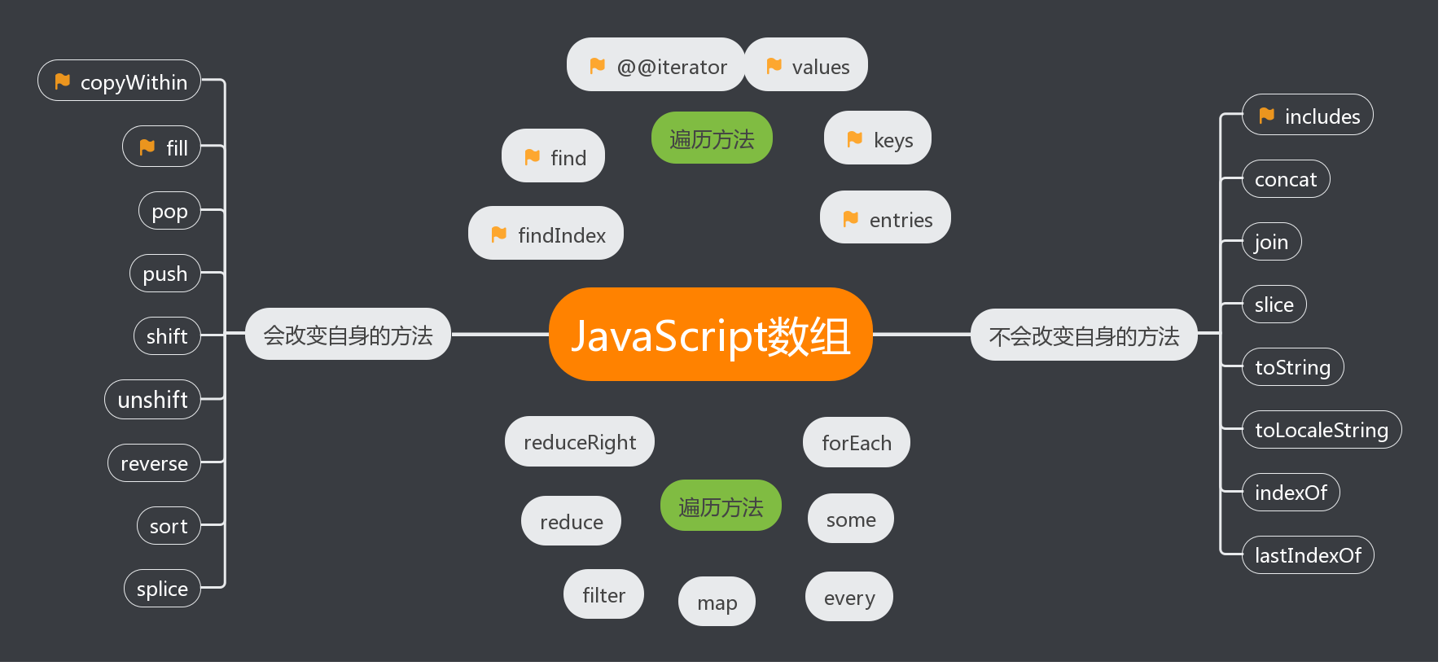Screen dimensions: 1447x666
Task: Click the flag icon on entries node
Action: click(x=850, y=219)
